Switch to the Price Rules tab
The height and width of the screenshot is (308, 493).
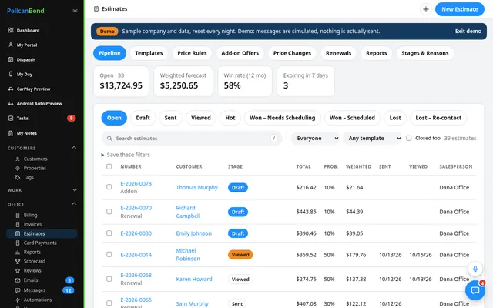click(192, 53)
